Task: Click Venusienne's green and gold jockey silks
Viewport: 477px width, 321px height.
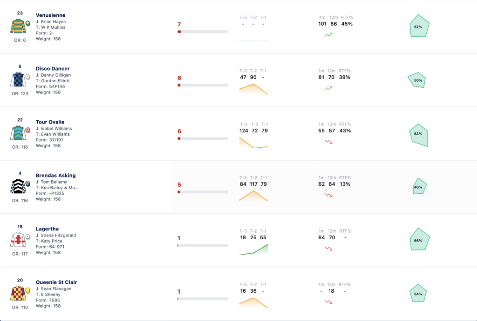Action: click(20, 26)
